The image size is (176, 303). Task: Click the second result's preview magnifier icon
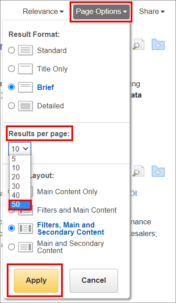coord(138,171)
